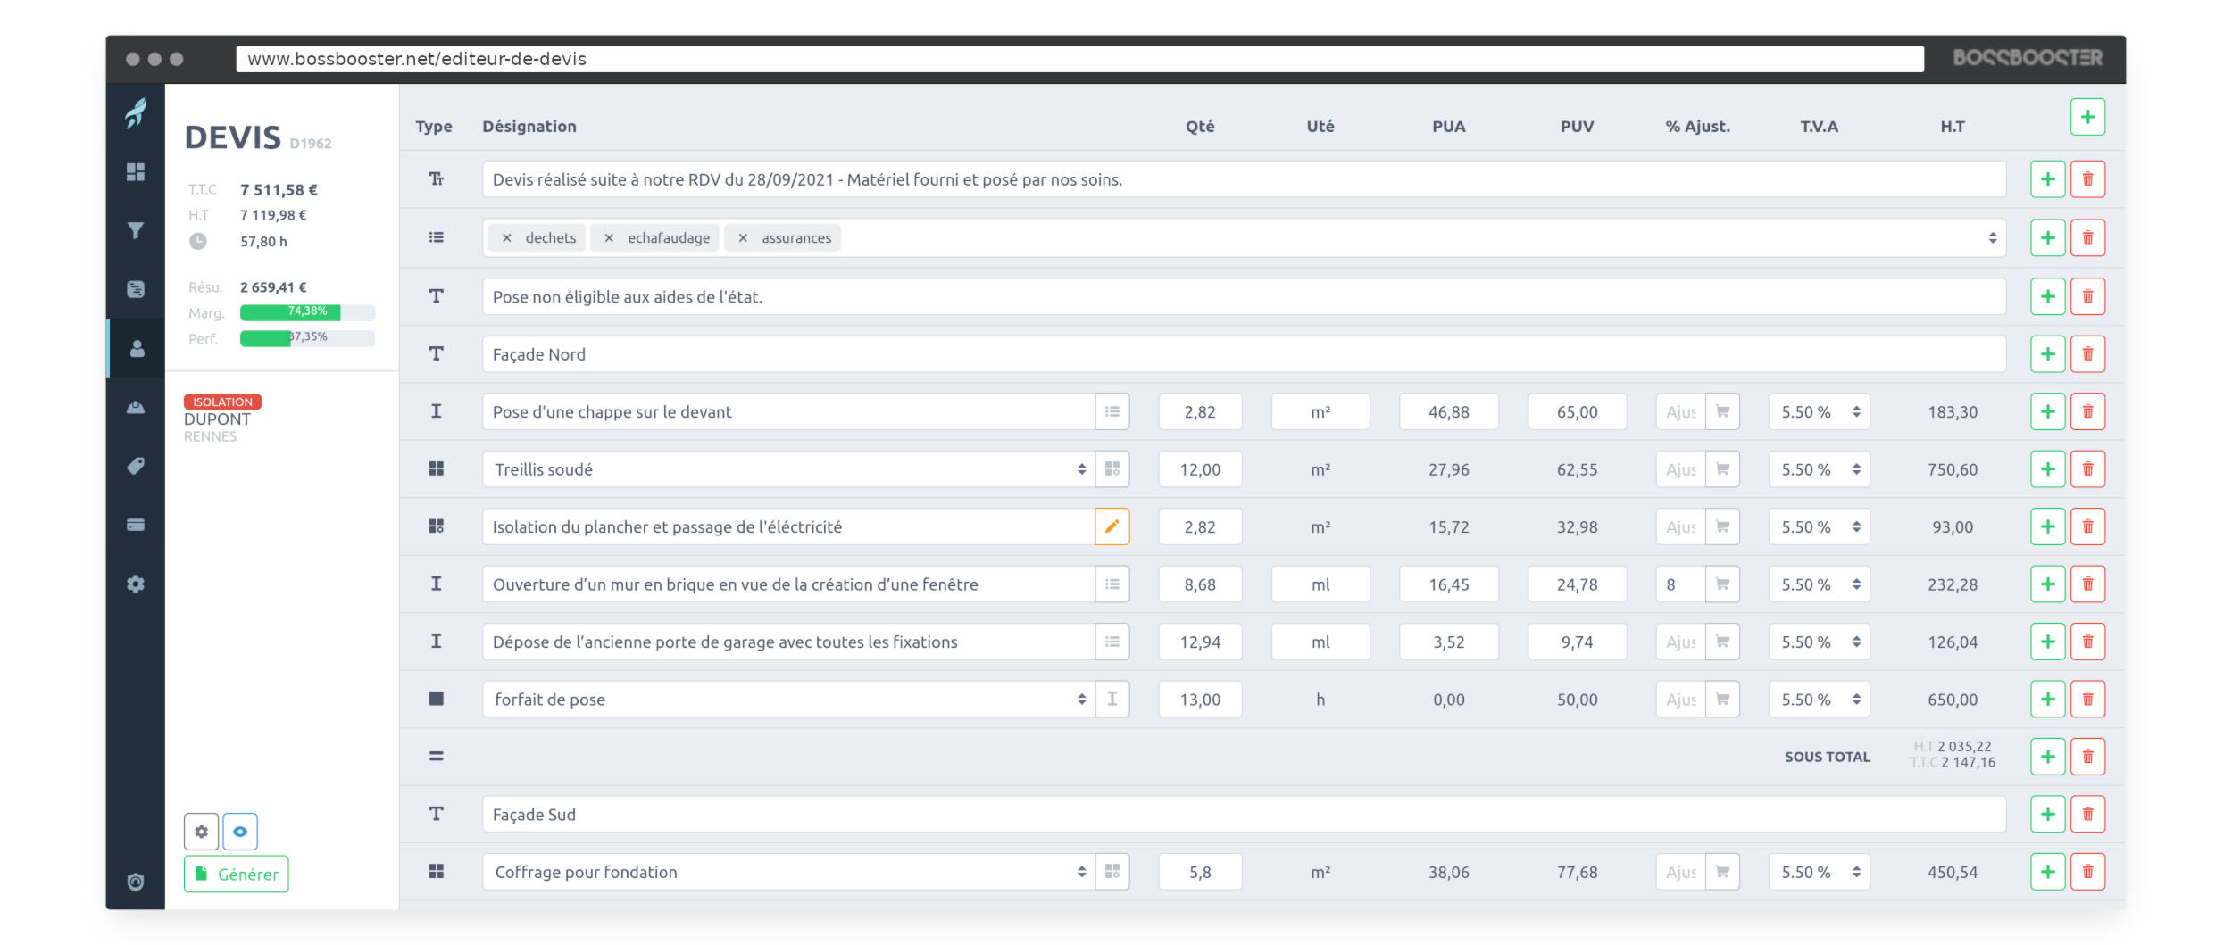Click the T.T.C total '7 511,58 €'
Screen dimensions: 2232x945
(279, 190)
